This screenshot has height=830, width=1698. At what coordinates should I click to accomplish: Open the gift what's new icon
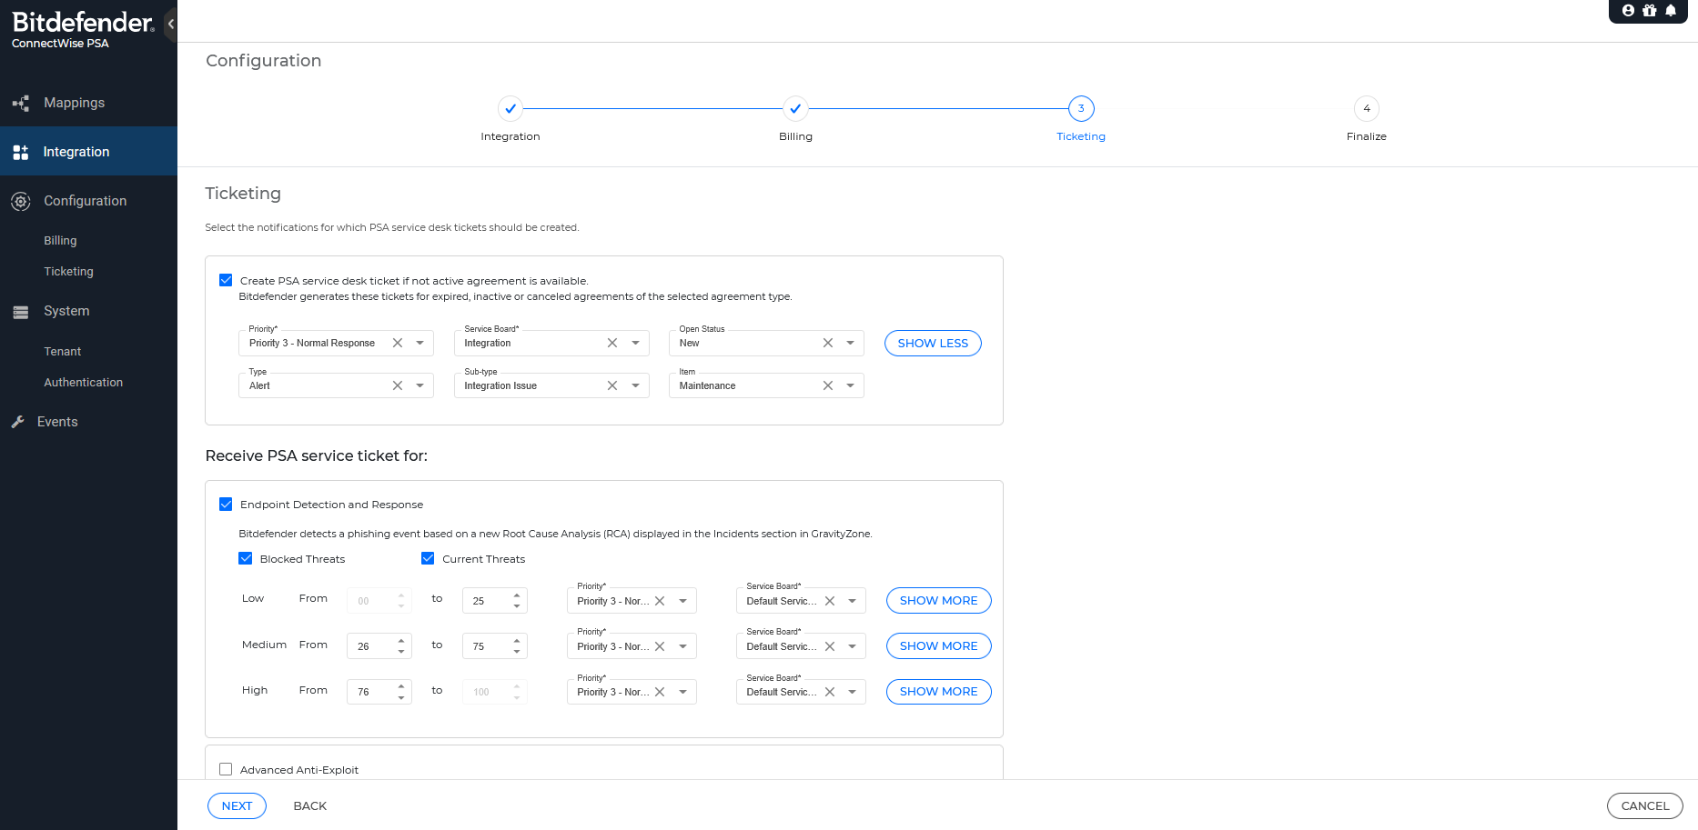tap(1649, 11)
